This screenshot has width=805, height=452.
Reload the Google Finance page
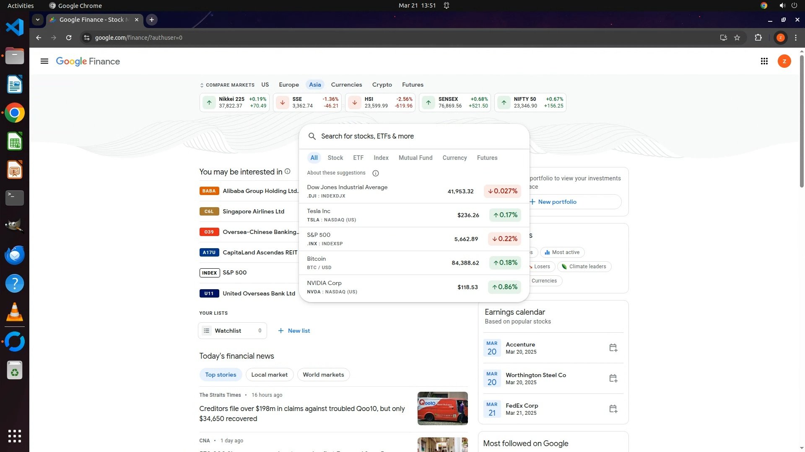69,38
